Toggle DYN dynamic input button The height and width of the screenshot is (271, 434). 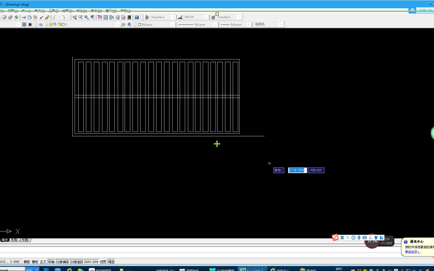tap(96, 262)
